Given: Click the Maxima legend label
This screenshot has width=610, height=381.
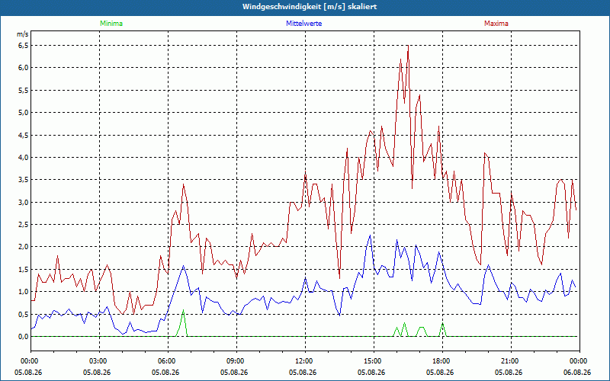Looking at the screenshot, I should 496,24.
